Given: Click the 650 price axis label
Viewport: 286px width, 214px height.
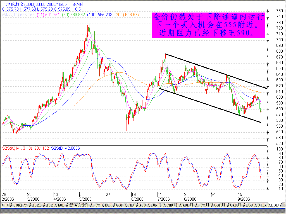Looking at the screenshot, I should [x=279, y=69].
